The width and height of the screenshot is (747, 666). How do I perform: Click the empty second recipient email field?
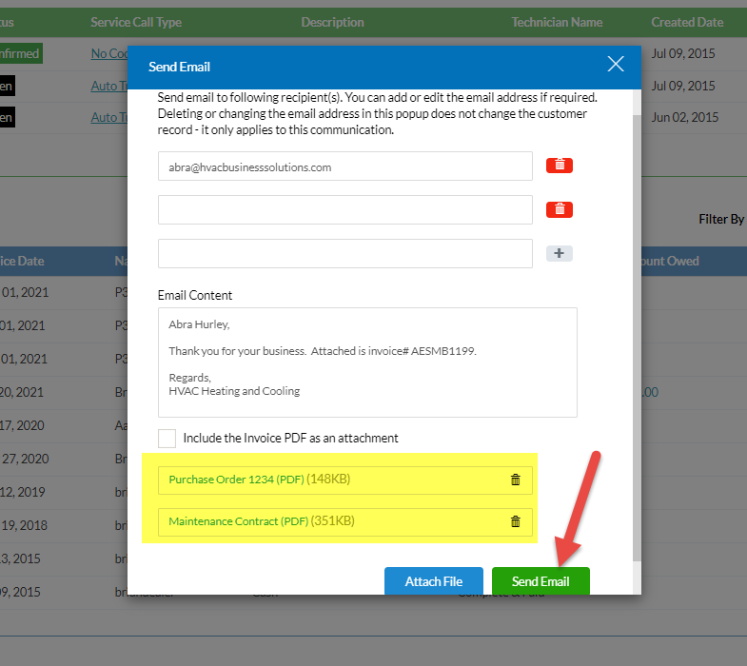(344, 210)
